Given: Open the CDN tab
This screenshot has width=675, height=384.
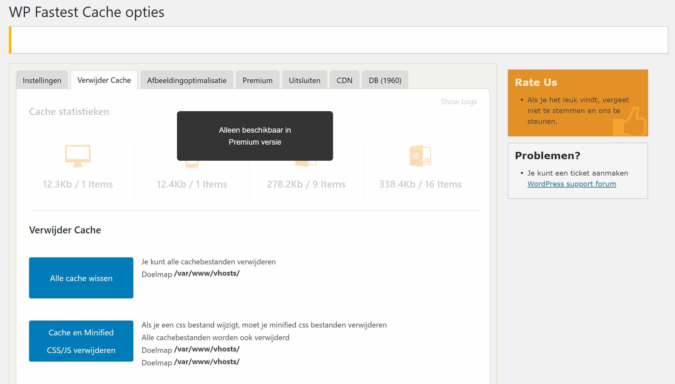Looking at the screenshot, I should [x=344, y=80].
